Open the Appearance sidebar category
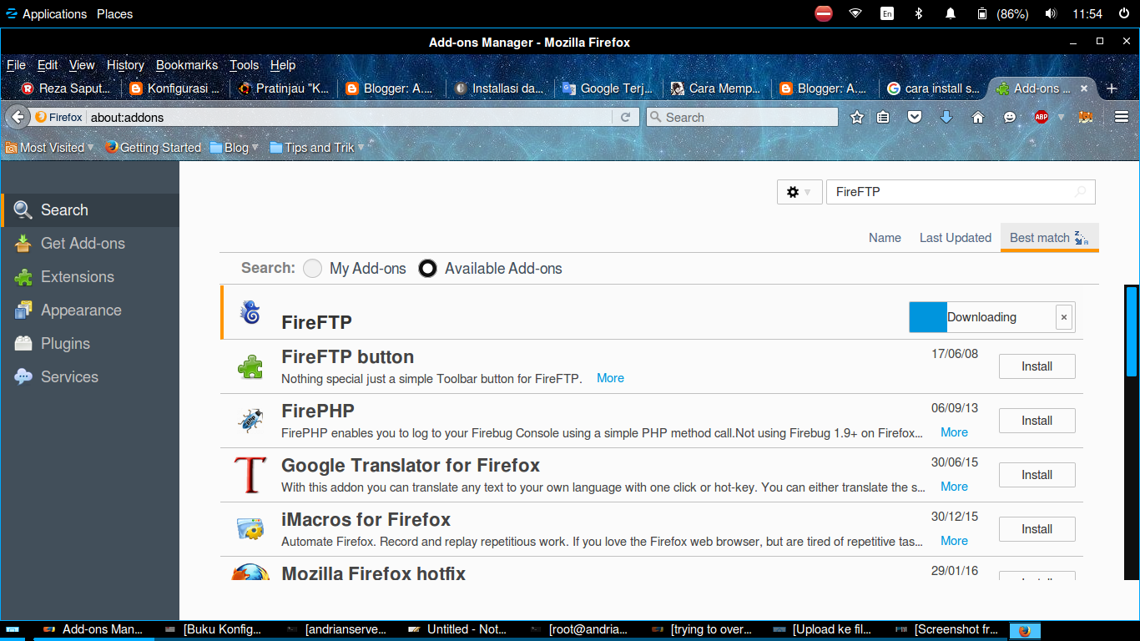This screenshot has height=641, width=1140. click(x=90, y=310)
